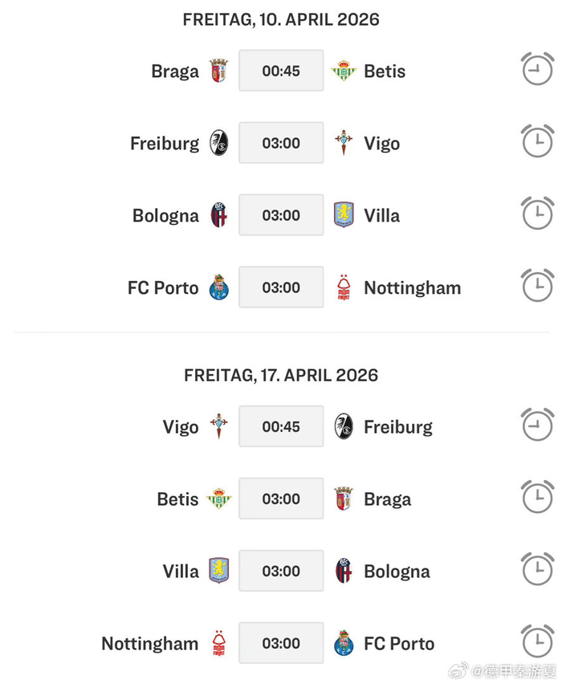Click the Braga crest in the Braga–Betis match

218,71
